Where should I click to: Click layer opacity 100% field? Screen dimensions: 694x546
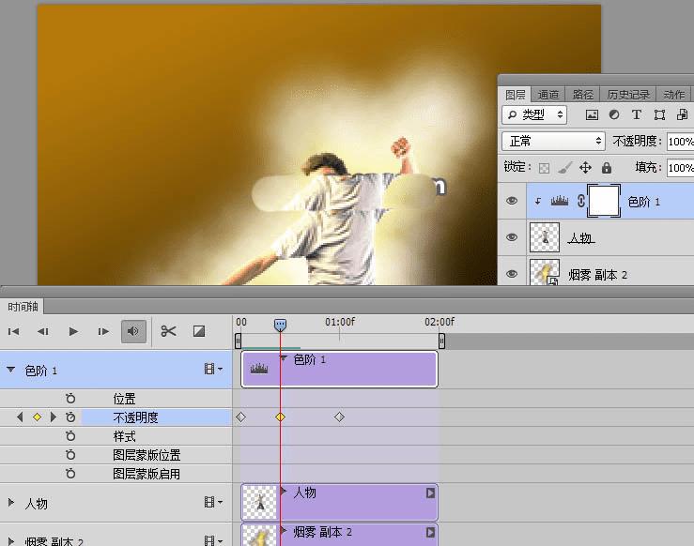tap(680, 142)
